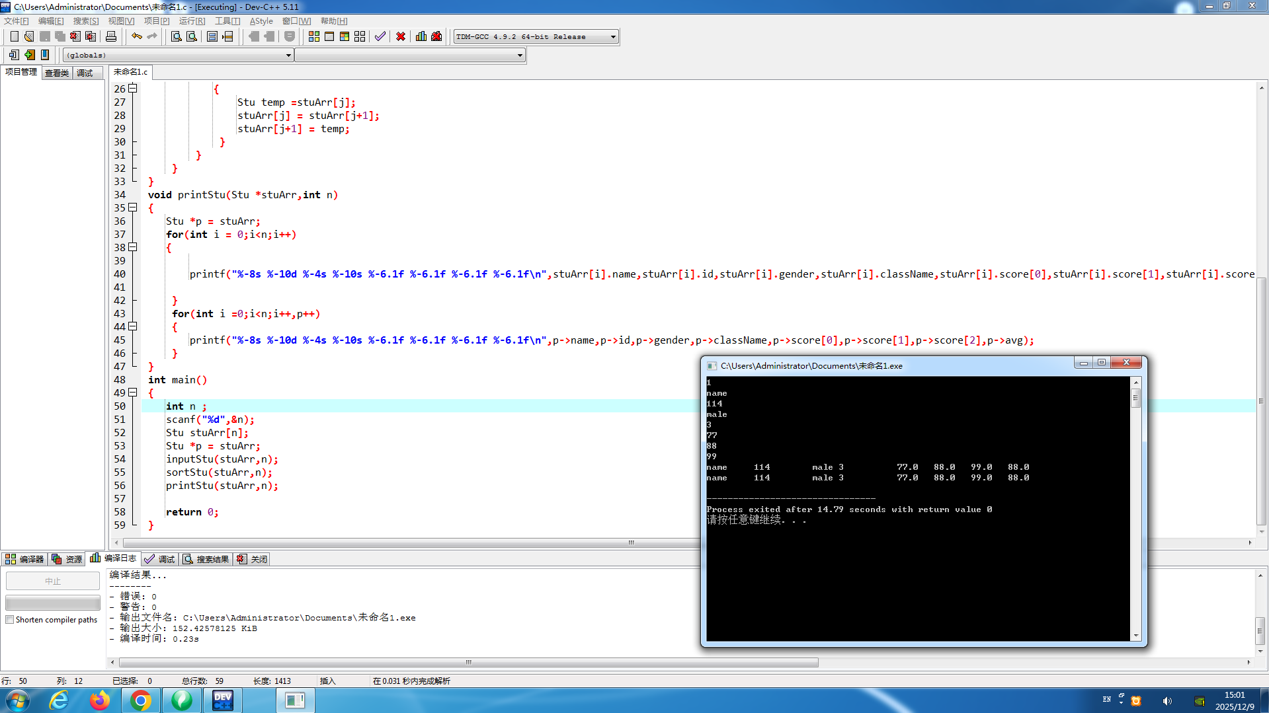The height and width of the screenshot is (713, 1269).
Task: Open Google Chrome from the taskbar
Action: click(x=141, y=700)
